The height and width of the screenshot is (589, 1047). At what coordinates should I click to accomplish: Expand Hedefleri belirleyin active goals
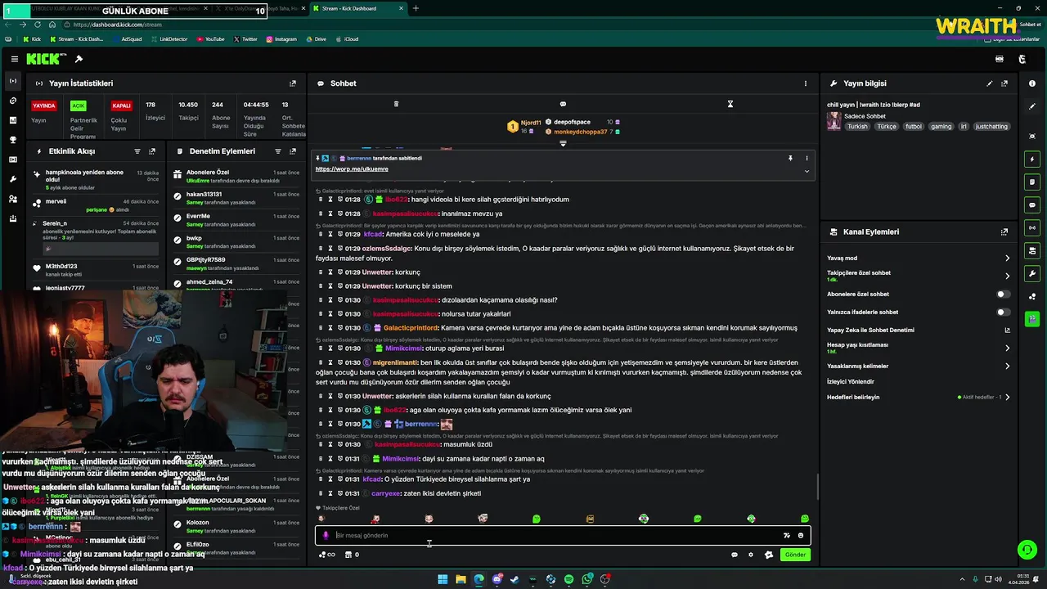click(1008, 397)
